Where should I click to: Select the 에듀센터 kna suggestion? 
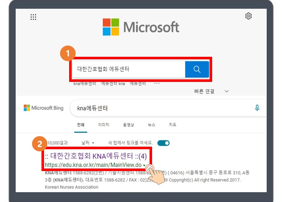tap(113, 83)
